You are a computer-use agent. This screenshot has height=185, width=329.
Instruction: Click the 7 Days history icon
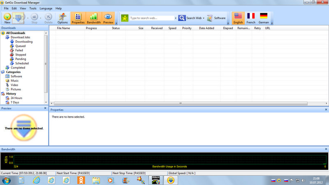click(7, 102)
